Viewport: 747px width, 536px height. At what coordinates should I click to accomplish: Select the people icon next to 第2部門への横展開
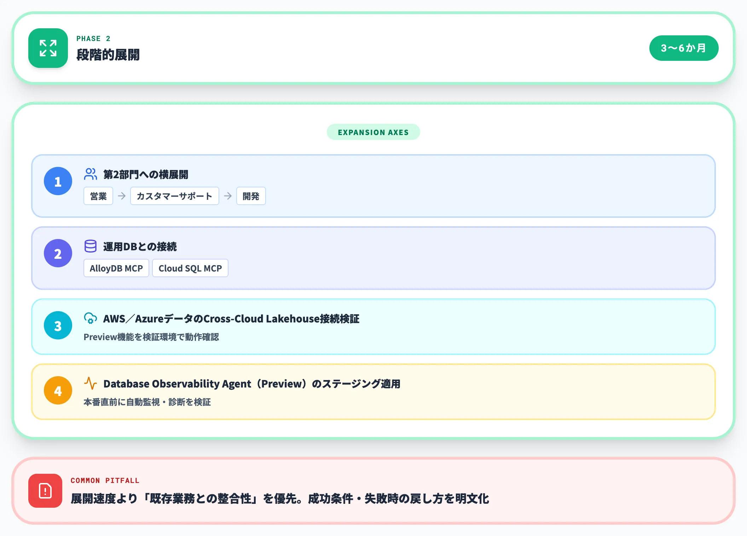coord(91,174)
